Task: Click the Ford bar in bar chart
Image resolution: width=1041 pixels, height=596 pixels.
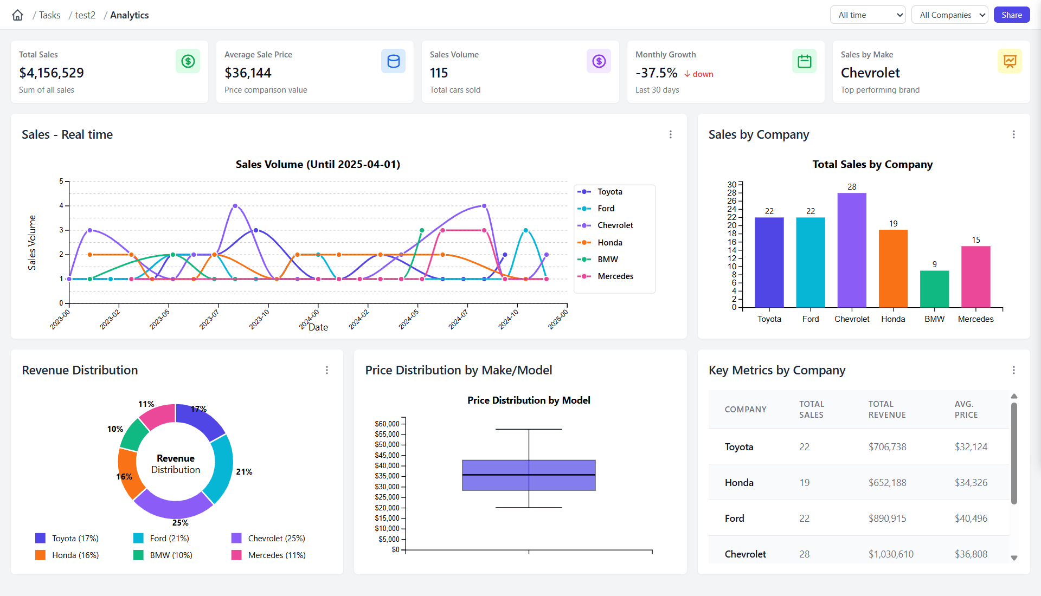Action: [x=811, y=263]
